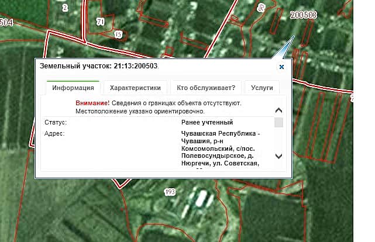The image size is (375, 242).
Task: Click map label 504 at left edge
Action: pos(6,23)
